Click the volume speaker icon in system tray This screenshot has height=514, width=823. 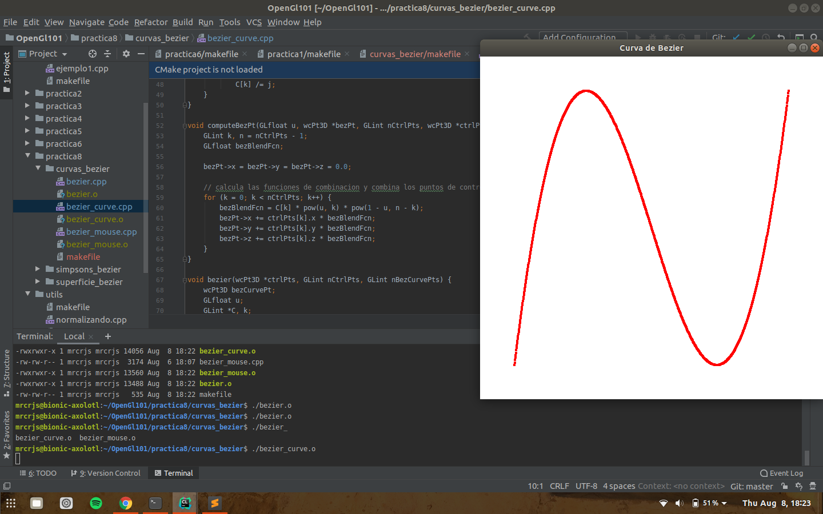point(679,503)
